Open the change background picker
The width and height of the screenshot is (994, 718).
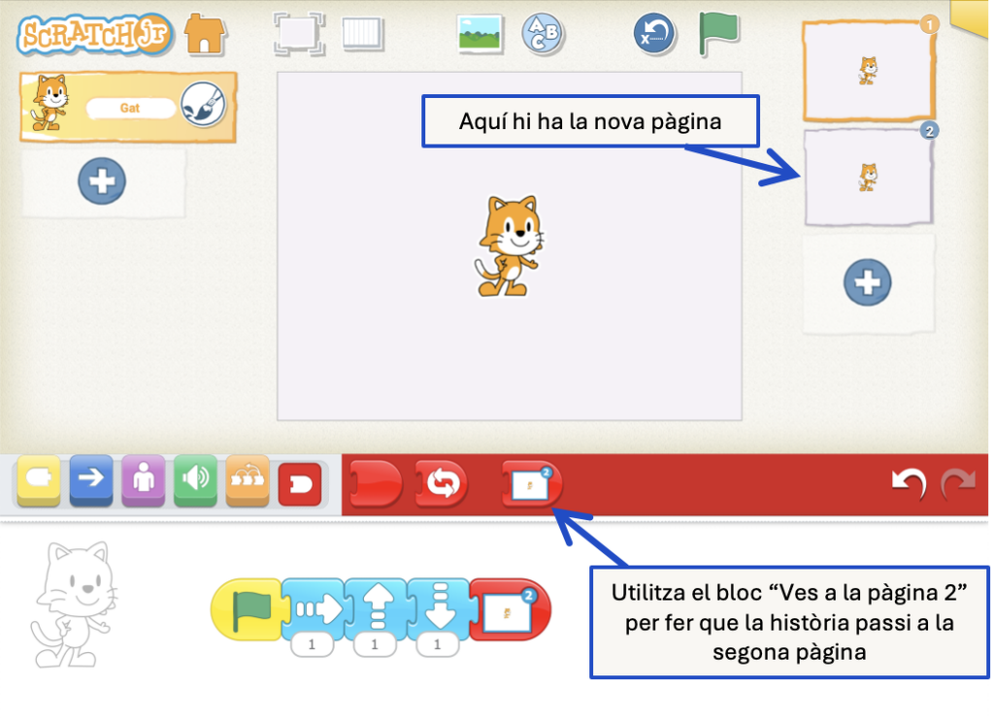(x=480, y=34)
